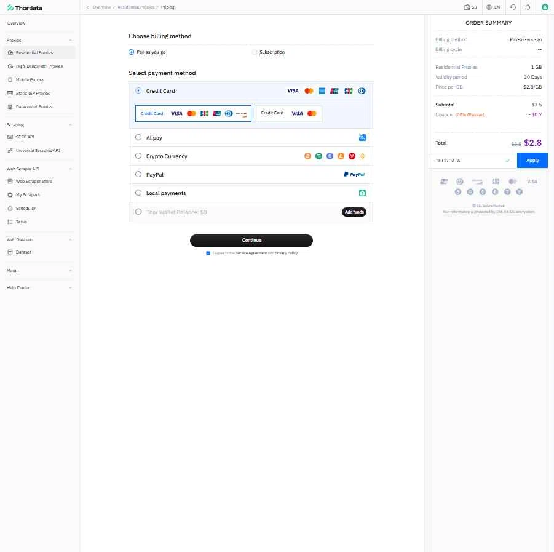
Task: Open the Service Agreement link
Action: tap(251, 253)
